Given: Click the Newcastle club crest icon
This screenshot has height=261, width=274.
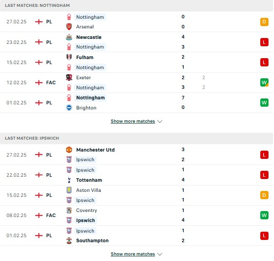Looking at the screenshot, I should coord(69,37).
